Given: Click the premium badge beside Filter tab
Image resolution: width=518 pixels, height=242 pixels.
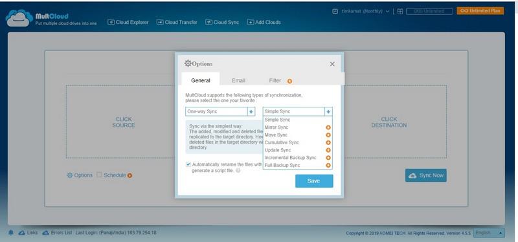Looking at the screenshot, I should [x=289, y=82].
